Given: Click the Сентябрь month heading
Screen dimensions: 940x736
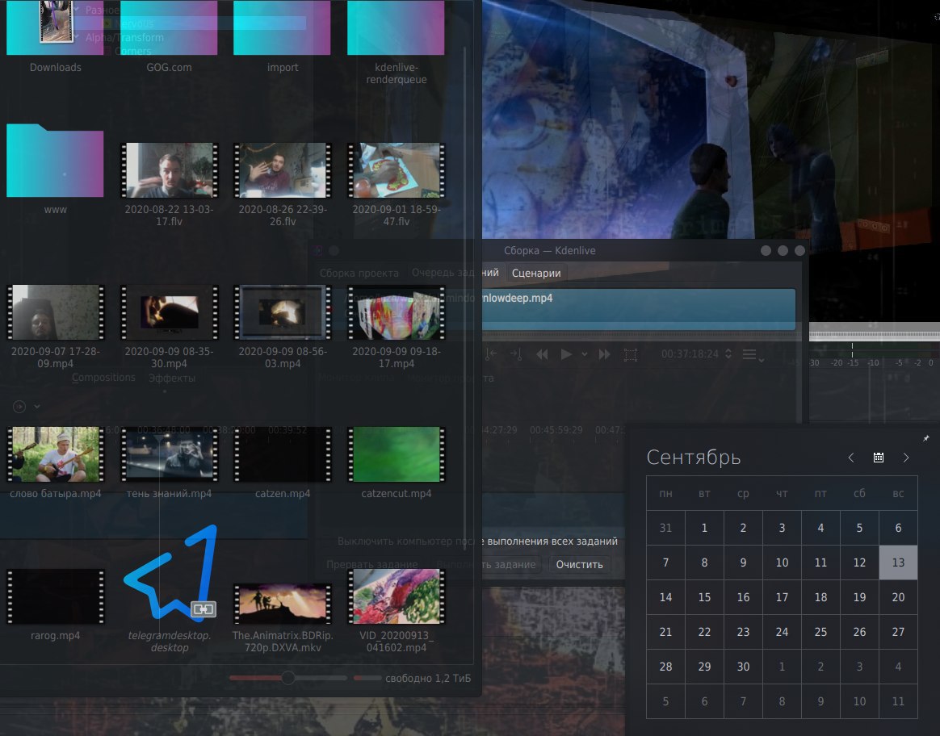Looking at the screenshot, I should [x=694, y=458].
